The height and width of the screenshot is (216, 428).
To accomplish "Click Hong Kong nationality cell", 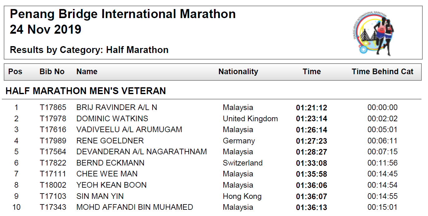I will coord(242,196).
